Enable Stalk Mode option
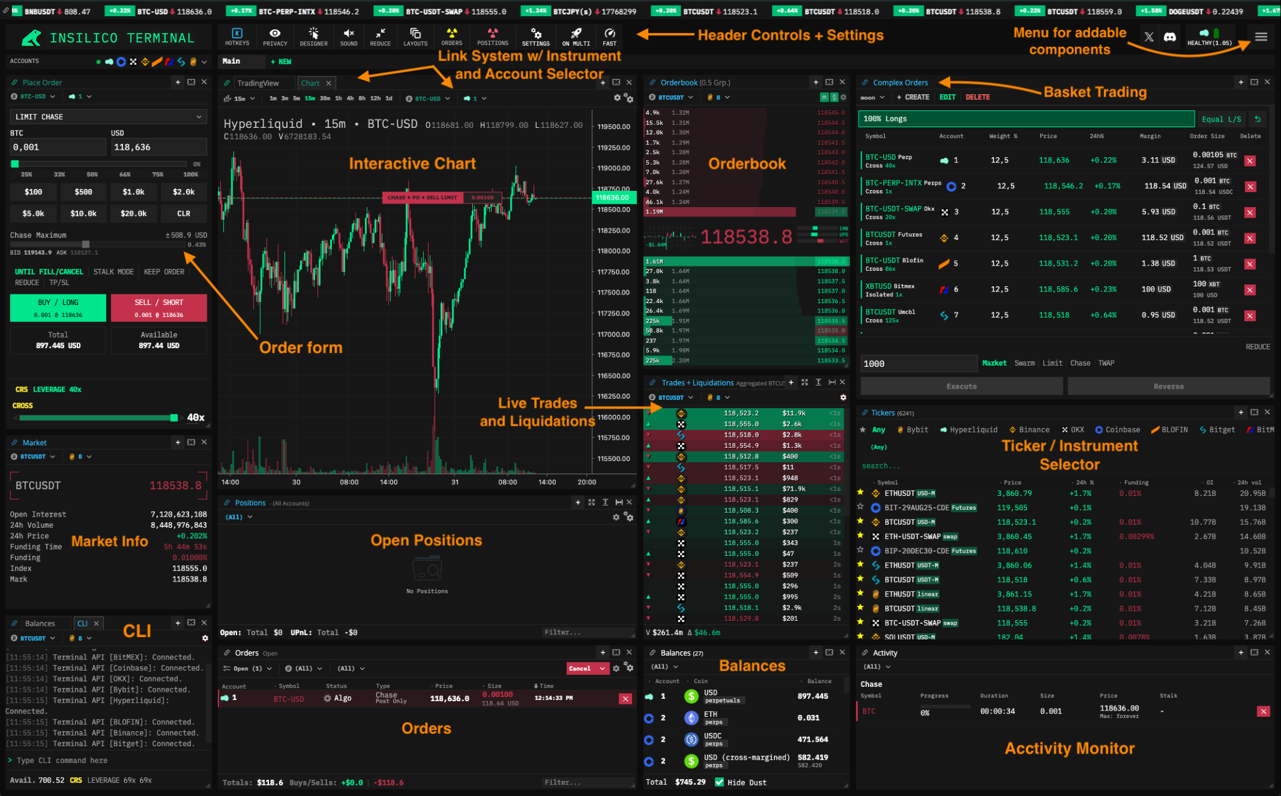 click(x=114, y=272)
